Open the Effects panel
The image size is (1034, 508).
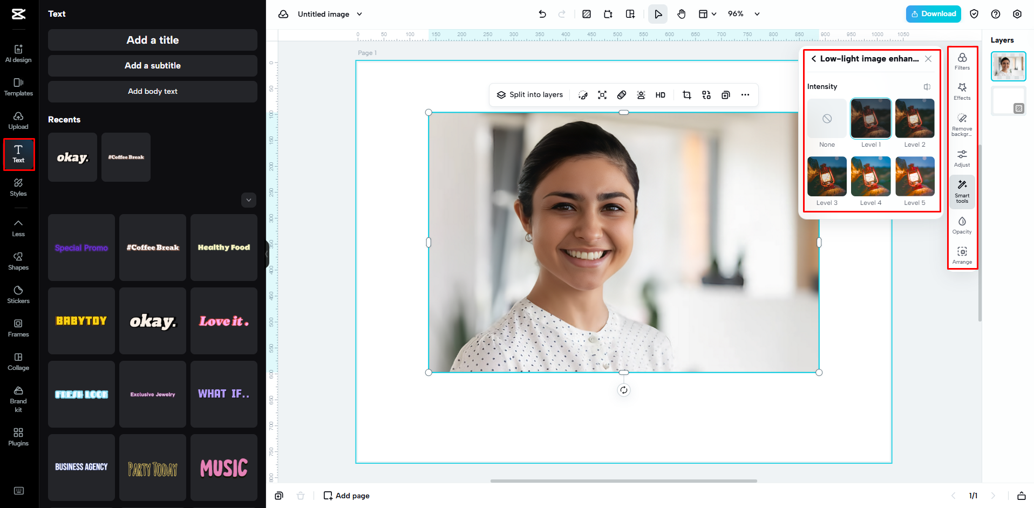(x=962, y=91)
